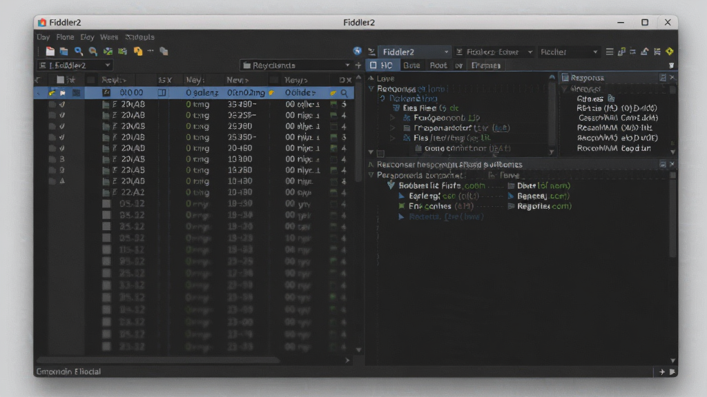
Task: Open the Flone menu
Action: 65,37
